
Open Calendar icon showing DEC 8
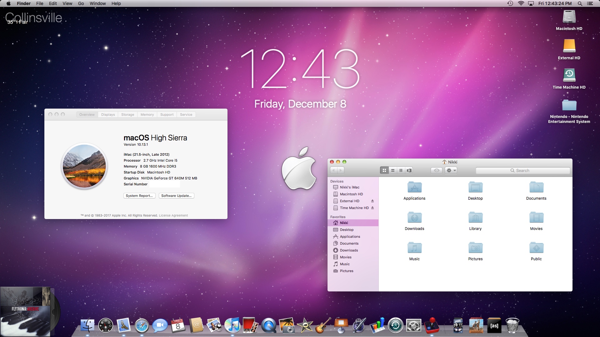pos(178,325)
